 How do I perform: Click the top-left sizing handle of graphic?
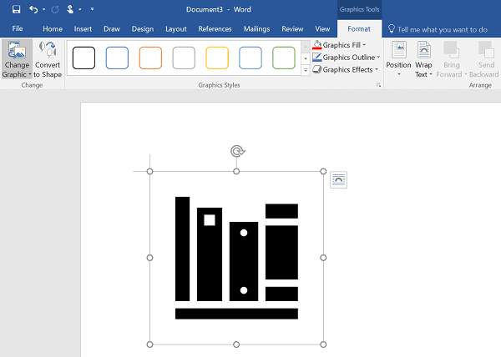(x=149, y=171)
